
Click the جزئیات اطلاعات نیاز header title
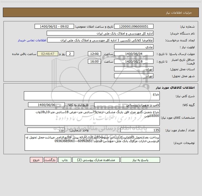pos(179,13)
